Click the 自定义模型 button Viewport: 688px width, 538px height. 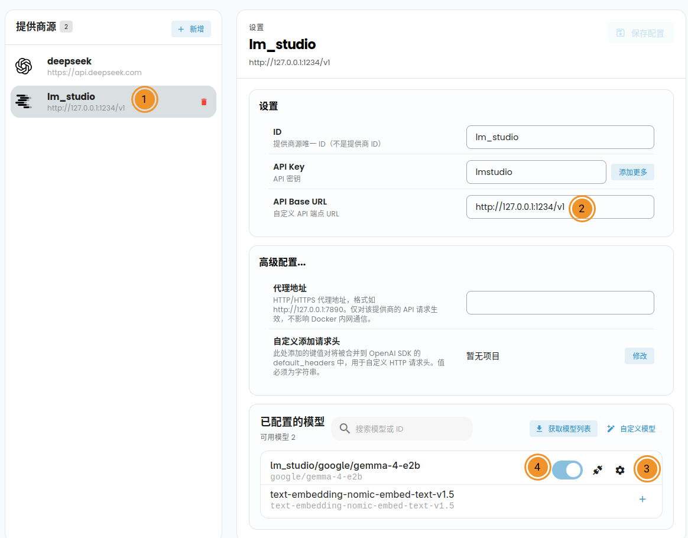point(631,429)
